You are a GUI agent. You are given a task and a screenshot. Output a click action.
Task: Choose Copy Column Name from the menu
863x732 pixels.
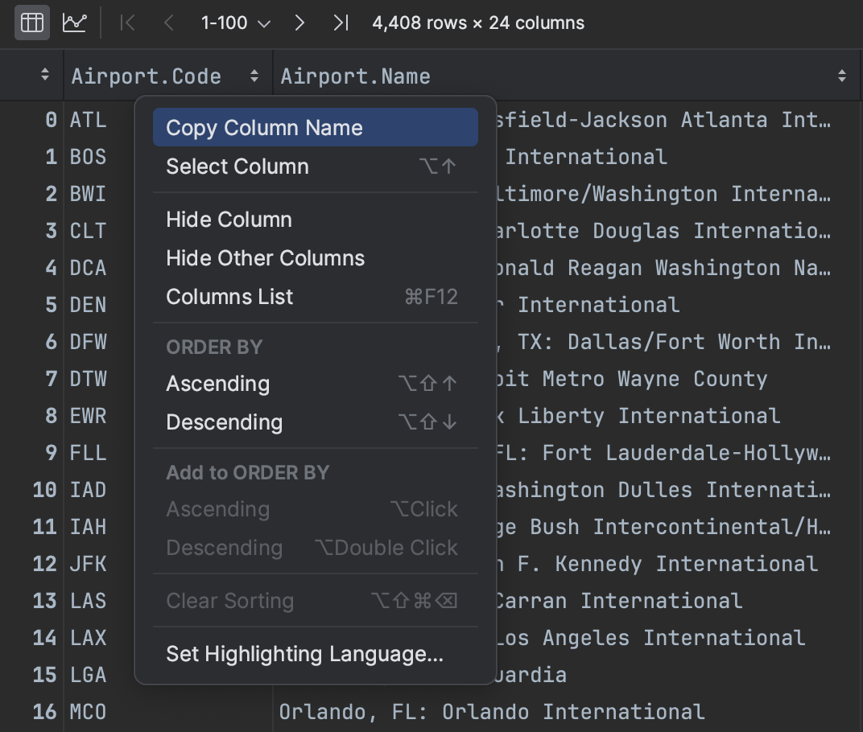click(x=264, y=126)
